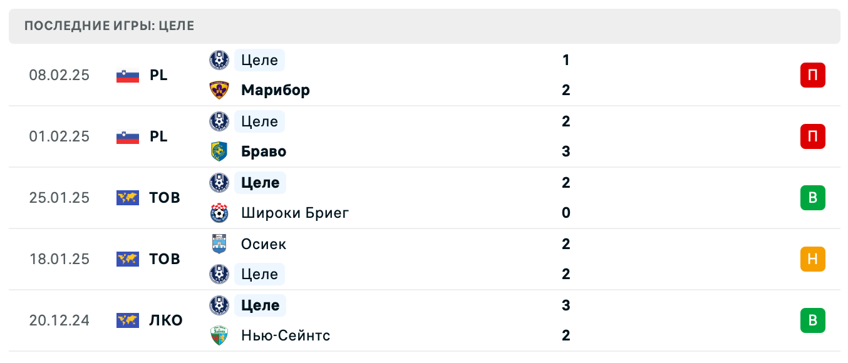Screen dimensions: 848x363
Task: Click world map icon in 20.12.24 row
Action: tap(128, 320)
